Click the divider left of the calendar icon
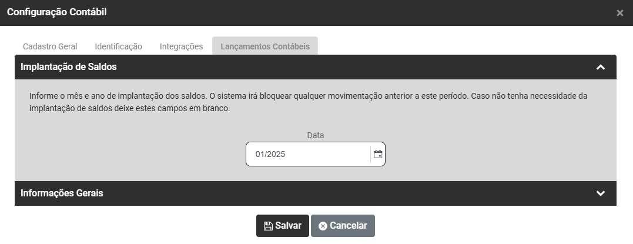 (371, 154)
